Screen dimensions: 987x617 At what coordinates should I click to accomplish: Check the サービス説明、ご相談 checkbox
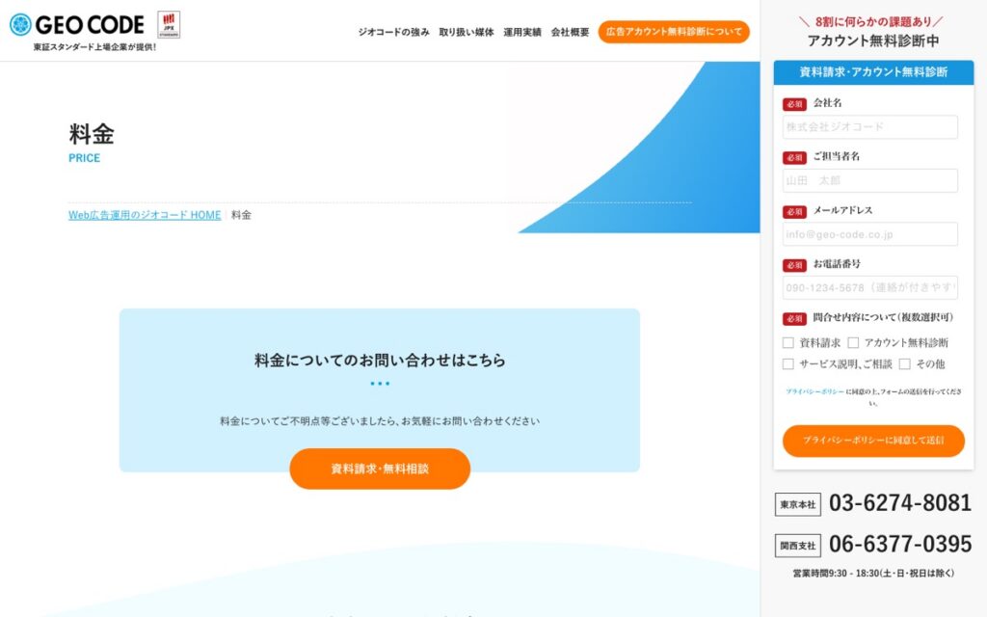pos(788,363)
